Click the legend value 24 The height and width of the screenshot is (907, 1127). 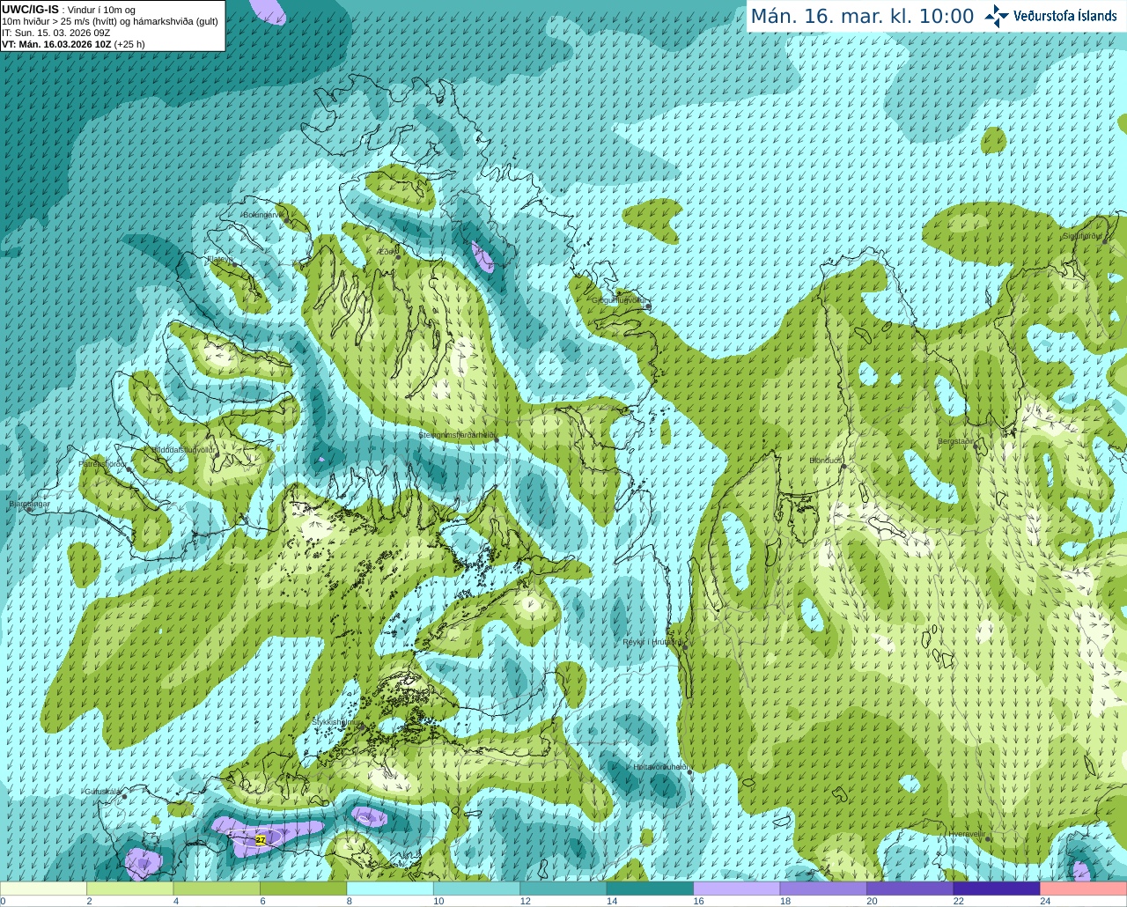pyautogui.click(x=1045, y=901)
